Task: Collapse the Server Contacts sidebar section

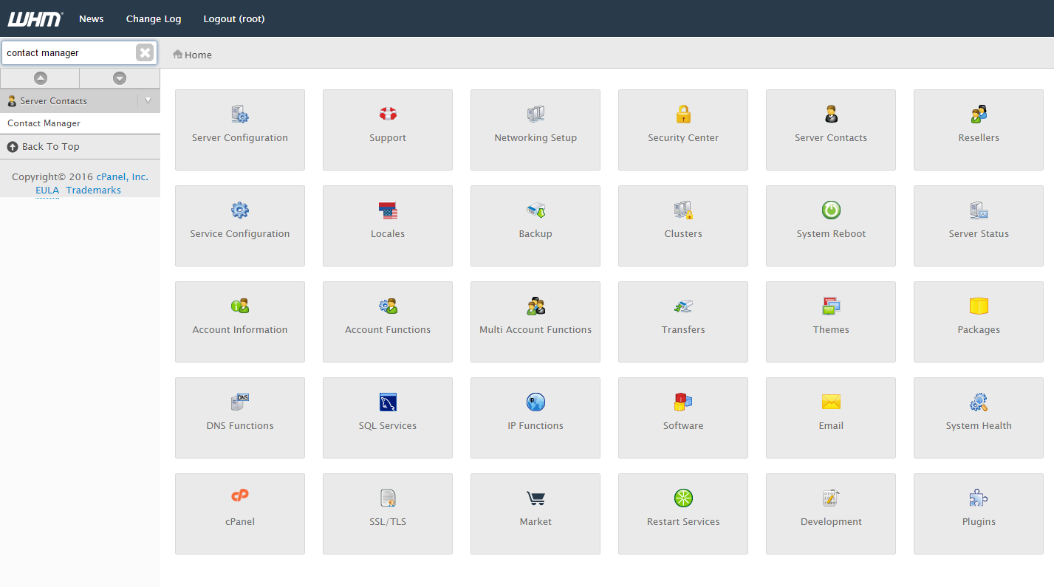Action: [x=148, y=101]
